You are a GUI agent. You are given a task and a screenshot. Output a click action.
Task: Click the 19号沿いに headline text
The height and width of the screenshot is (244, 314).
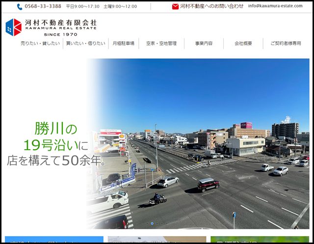tap(56, 145)
